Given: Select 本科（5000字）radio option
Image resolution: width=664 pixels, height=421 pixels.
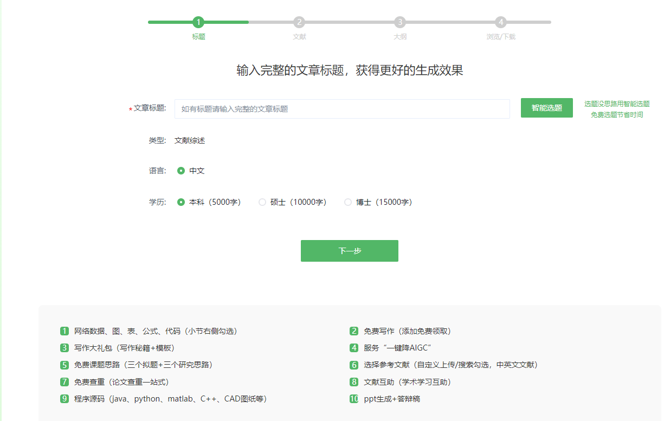Looking at the screenshot, I should tap(181, 202).
